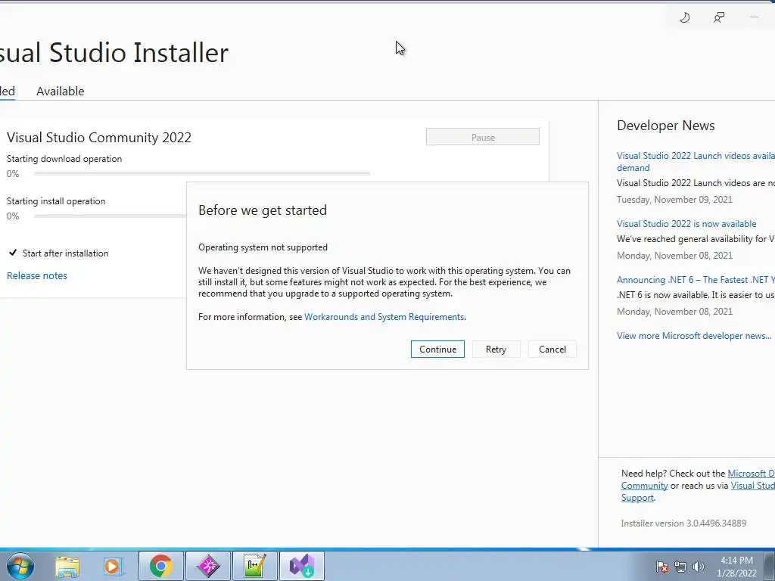Click Installer version 3.0.4496.34889 text

[x=683, y=524]
